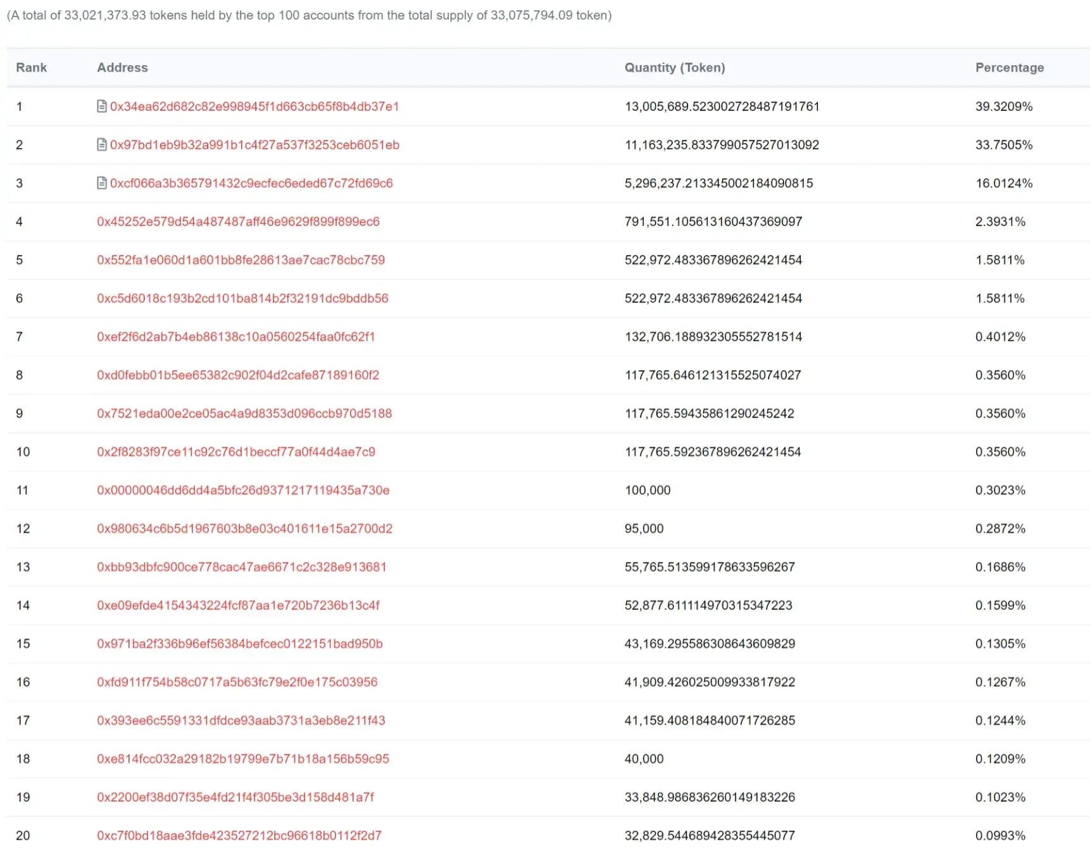
Task: Open rank 4 address 0x45252e579d54a487487aff46e9629f899f899ec6
Action: (x=238, y=221)
